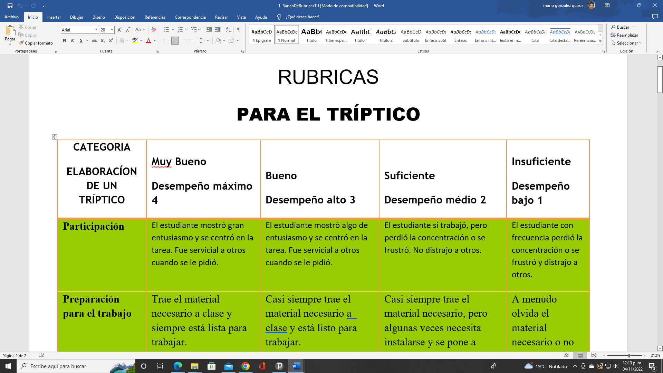This screenshot has height=373, width=663.
Task: Click the Copiar formato paintbrush icon
Action: (21, 43)
